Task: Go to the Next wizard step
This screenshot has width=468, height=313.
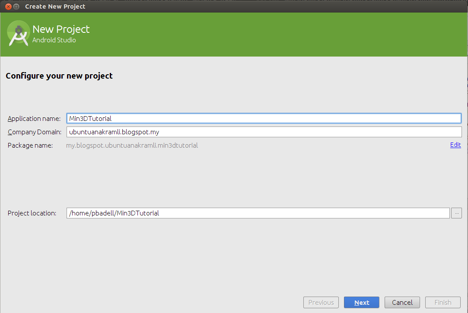Action: (361, 302)
